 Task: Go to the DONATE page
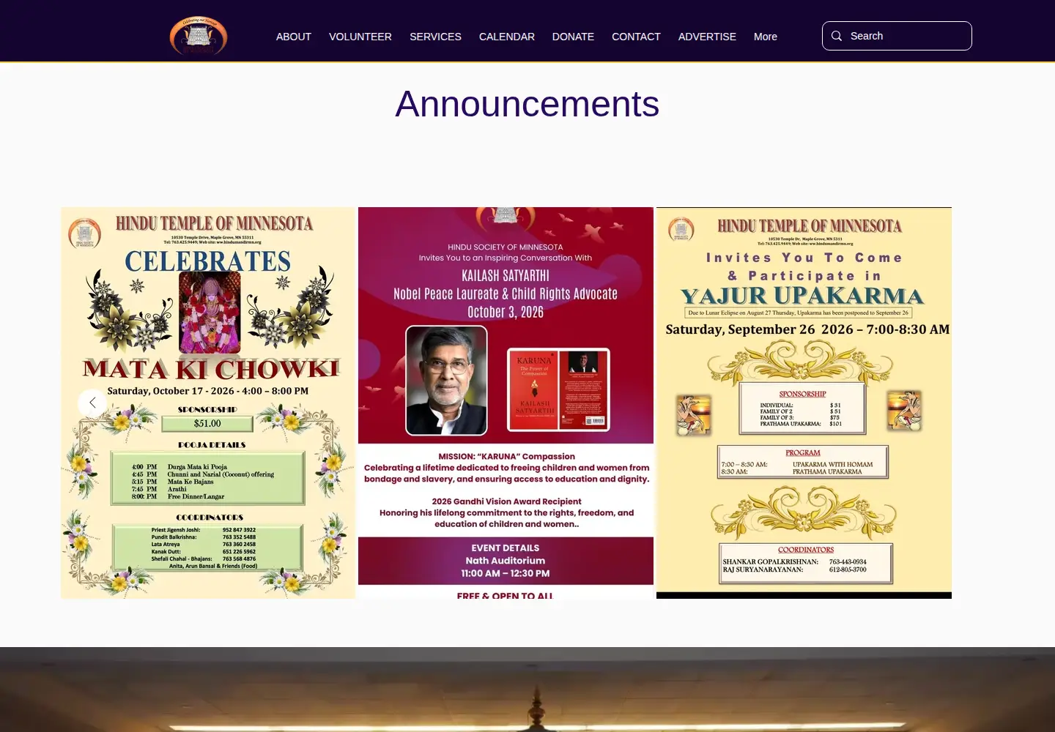click(x=573, y=37)
